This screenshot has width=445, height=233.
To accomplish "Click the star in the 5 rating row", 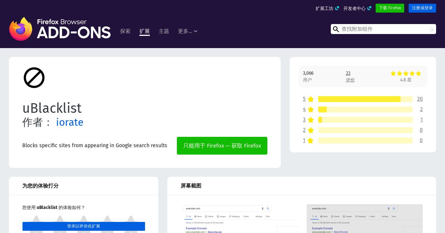I will (311, 99).
